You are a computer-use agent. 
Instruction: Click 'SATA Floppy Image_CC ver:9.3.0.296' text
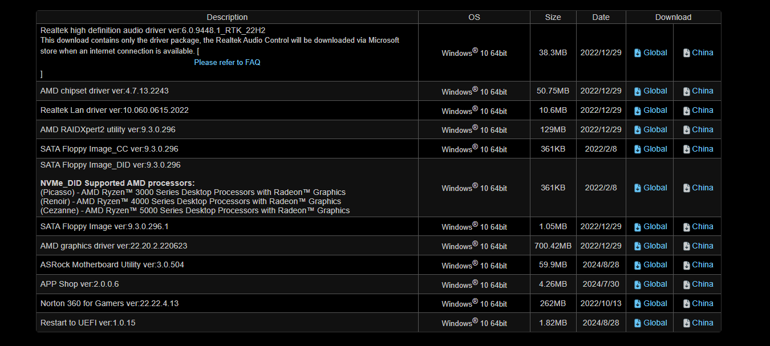point(110,149)
